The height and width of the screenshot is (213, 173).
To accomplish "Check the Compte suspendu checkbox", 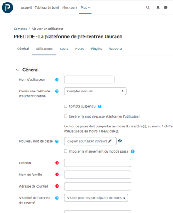I will pyautogui.click(x=66, y=106).
